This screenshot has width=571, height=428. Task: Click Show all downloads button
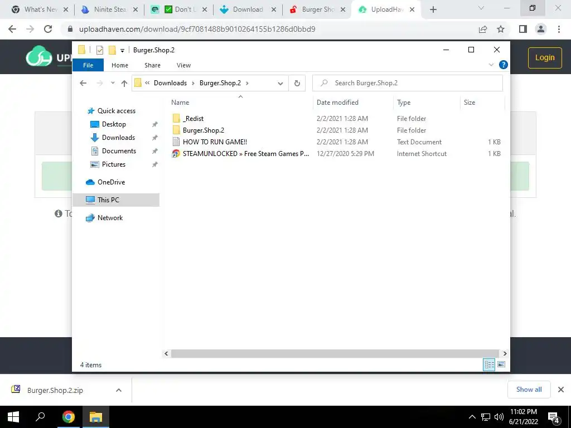529,390
